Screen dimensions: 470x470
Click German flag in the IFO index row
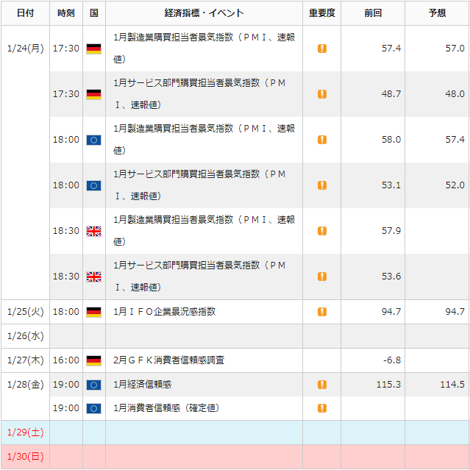pos(94,312)
